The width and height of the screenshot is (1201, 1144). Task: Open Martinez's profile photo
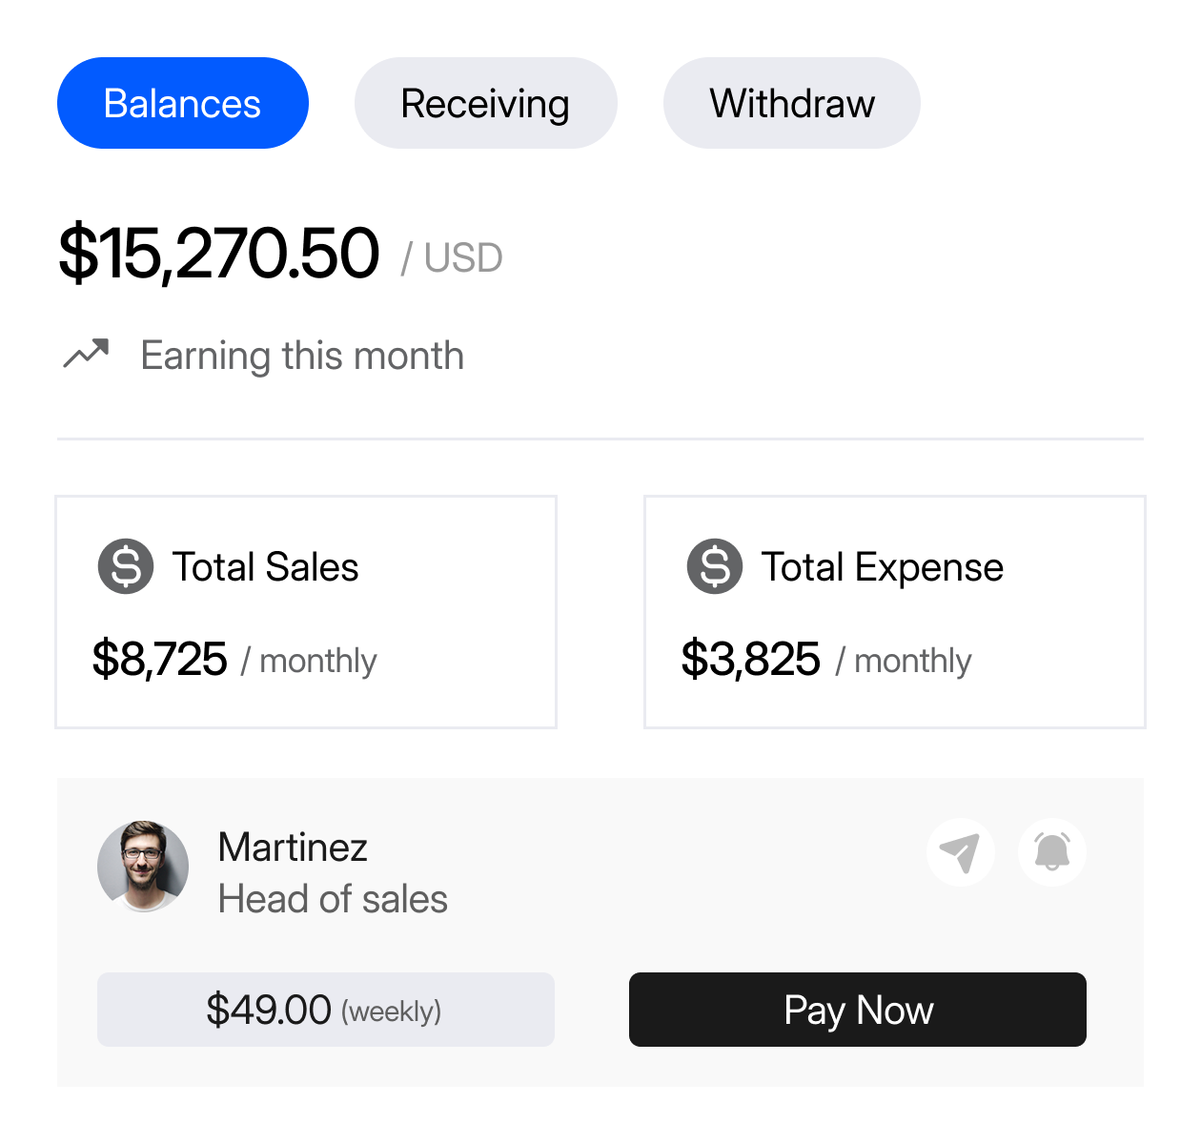click(x=143, y=867)
